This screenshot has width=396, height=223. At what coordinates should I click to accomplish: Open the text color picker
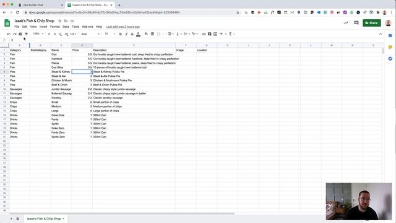[x=138, y=34]
